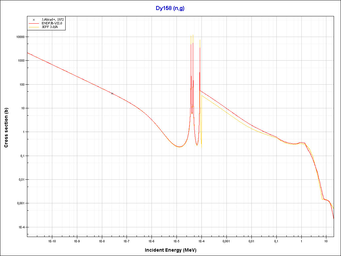The image size is (341, 256).
Task: Click the 1E-6 tick label on x-axis
Action: (152, 241)
